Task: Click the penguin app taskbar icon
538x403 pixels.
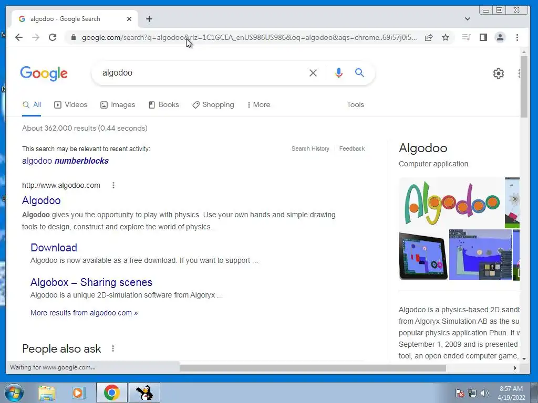Action: 144,393
